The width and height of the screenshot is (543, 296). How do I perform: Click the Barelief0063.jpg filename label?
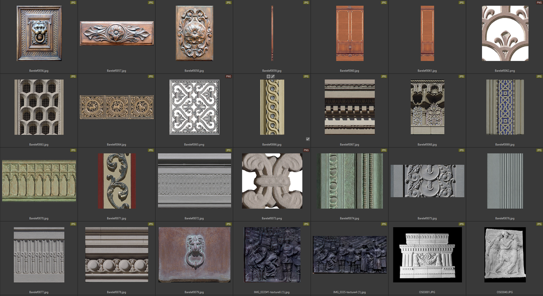click(39, 144)
